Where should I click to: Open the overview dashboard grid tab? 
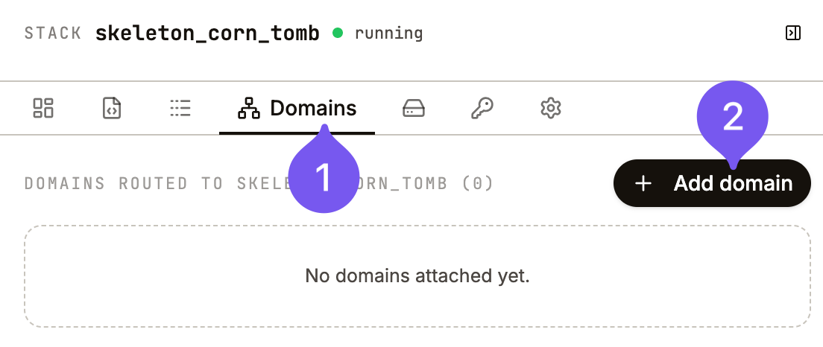(x=43, y=108)
